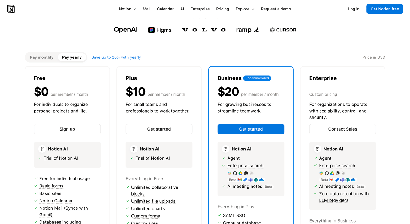Switch billing to Pay monthly
Viewport: 410px width, 224px height.
point(41,57)
